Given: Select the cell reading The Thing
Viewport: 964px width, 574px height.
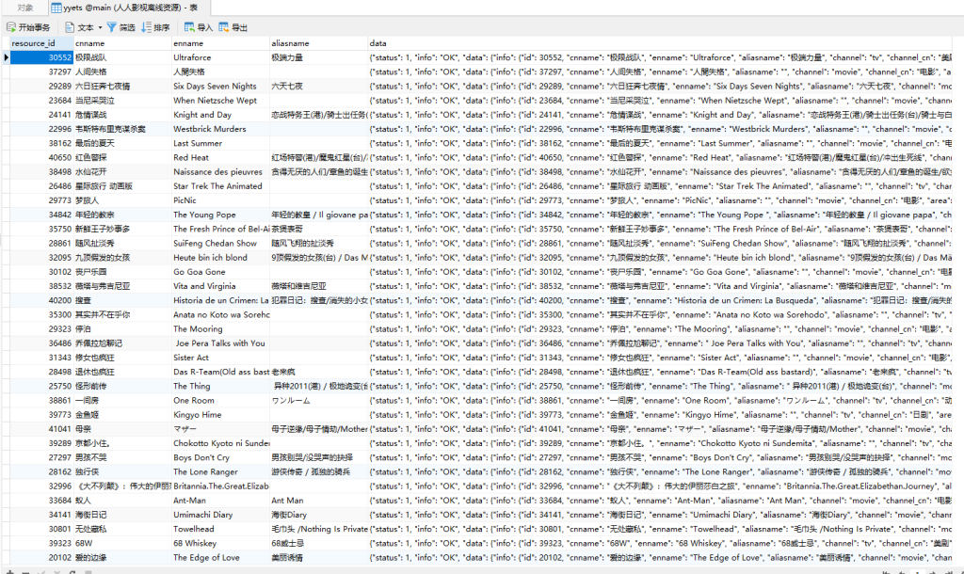Looking at the screenshot, I should tap(220, 386).
